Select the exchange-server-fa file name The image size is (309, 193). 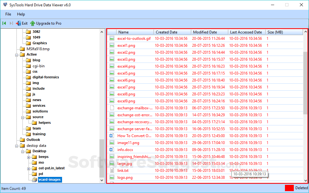(x=135, y=129)
